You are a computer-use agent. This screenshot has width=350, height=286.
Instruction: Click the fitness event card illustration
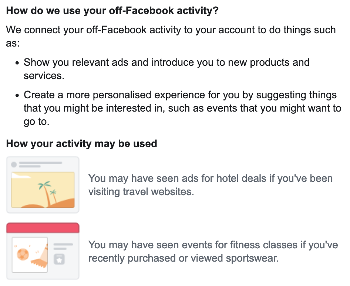pos(43,251)
